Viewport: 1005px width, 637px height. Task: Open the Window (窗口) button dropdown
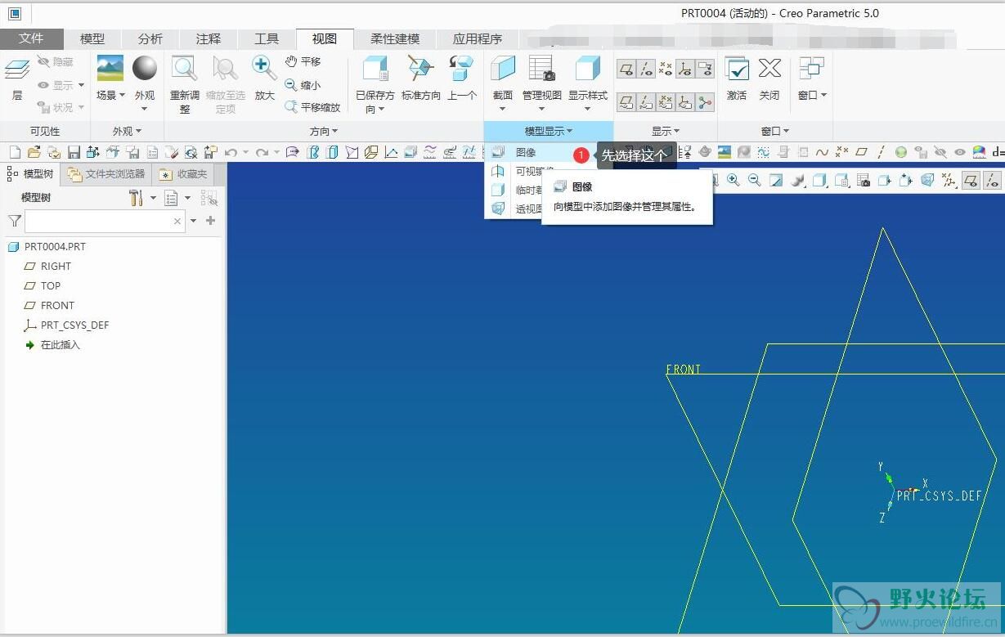click(812, 95)
